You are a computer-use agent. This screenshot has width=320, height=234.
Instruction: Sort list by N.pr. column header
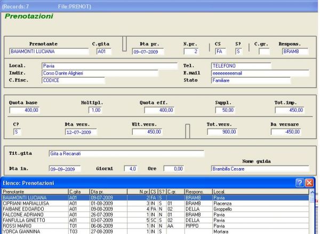click(x=139, y=191)
